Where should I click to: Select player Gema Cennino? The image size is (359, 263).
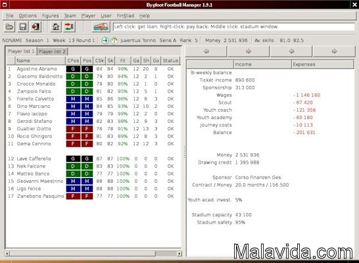(93, 144)
